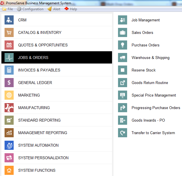Launch Goods Inwards - PO text link
Viewport: 182px width, 176px height.
point(148,120)
